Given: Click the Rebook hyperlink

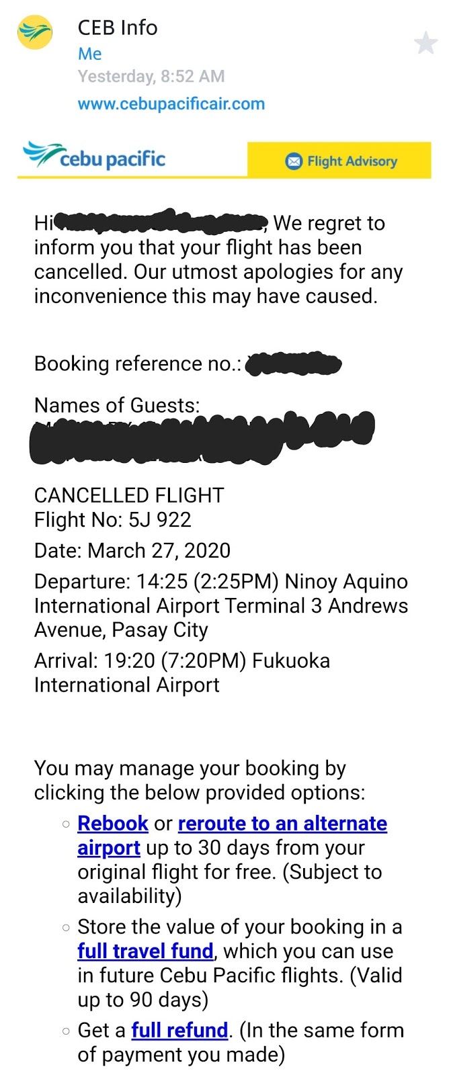Looking at the screenshot, I should (x=112, y=824).
